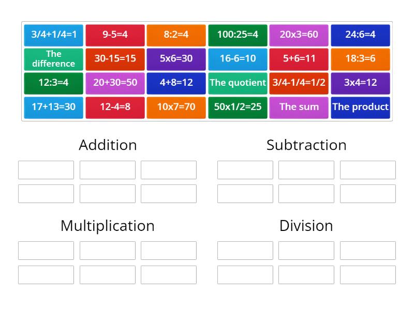Click the 17+13=30 tile
The height and width of the screenshot is (310, 414).
[53, 107]
